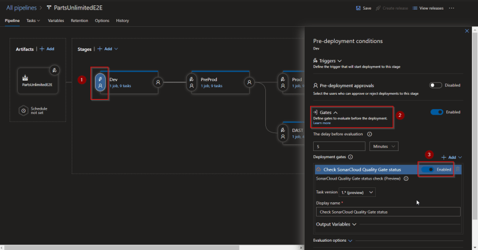Click the Pre-deployment approvals person icon

(315, 85)
